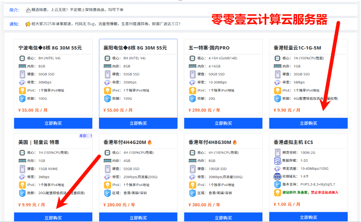
Task: Click the ¥ 299.00 元 / 年 price
Action: 204,110
